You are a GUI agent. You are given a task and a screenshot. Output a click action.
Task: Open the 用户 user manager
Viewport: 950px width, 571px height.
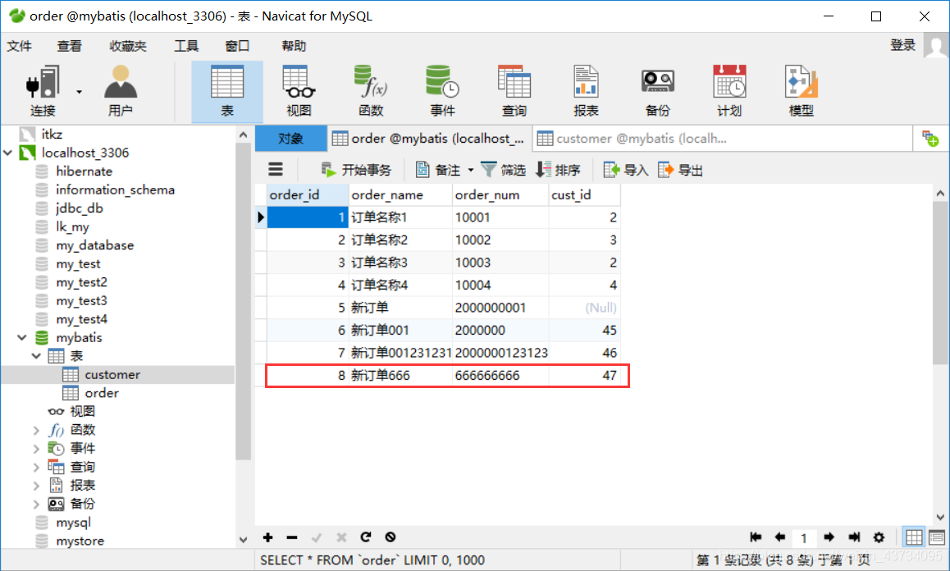tap(120, 91)
